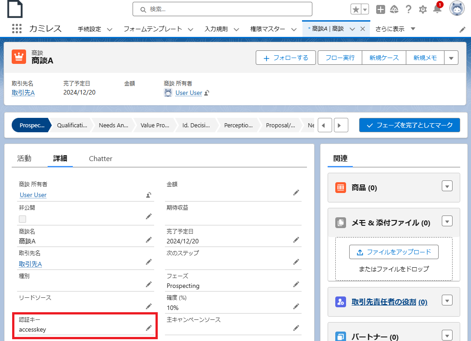471x341 pixels.
Task: Edit the 確度 (%) field
Action: (x=296, y=306)
